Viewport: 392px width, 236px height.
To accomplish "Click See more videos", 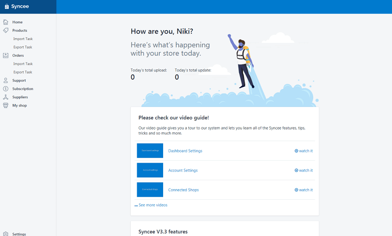I will click(x=153, y=205).
